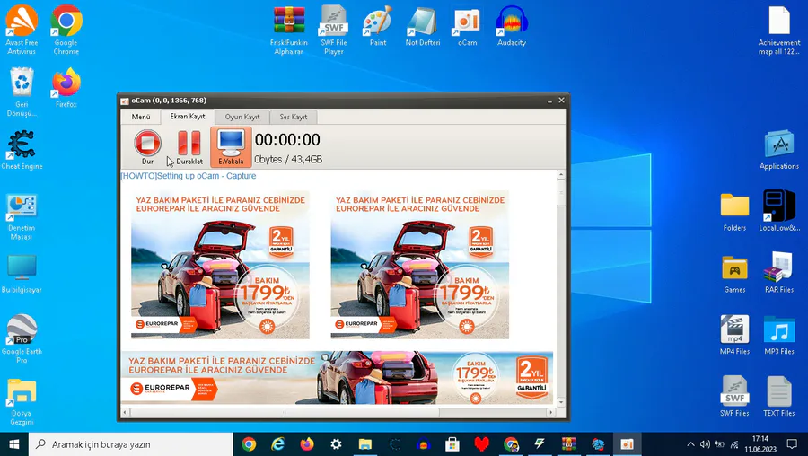Image resolution: width=808 pixels, height=456 pixels.
Task: Open the volume control in system tray
Action: click(x=705, y=444)
